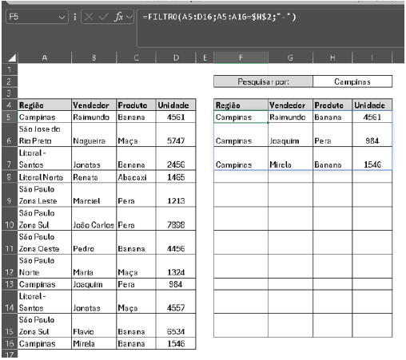Select row 13 header
Viewport: 406px width, 360px height.
pyautogui.click(x=10, y=284)
